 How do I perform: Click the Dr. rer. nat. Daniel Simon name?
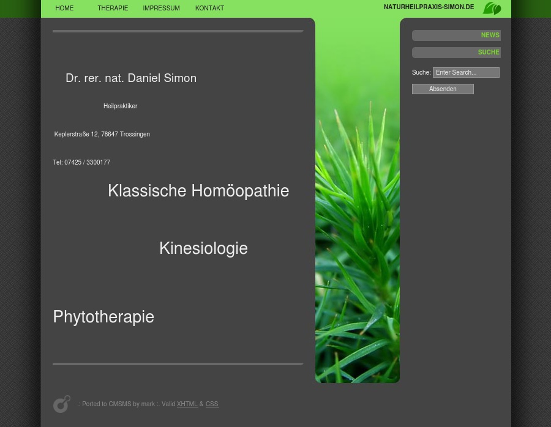[x=131, y=78]
